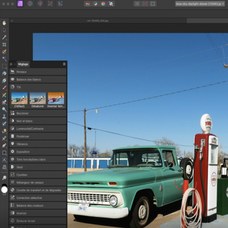Image resolution: width=228 pixels, height=228 pixels.
Task: Activate the Artistic Text tool
Action: coord(4,160)
